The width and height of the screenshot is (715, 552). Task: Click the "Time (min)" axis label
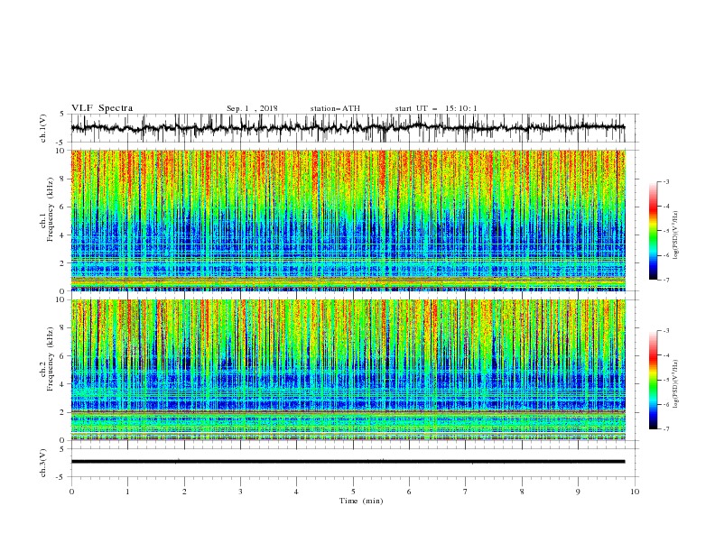pyautogui.click(x=361, y=501)
